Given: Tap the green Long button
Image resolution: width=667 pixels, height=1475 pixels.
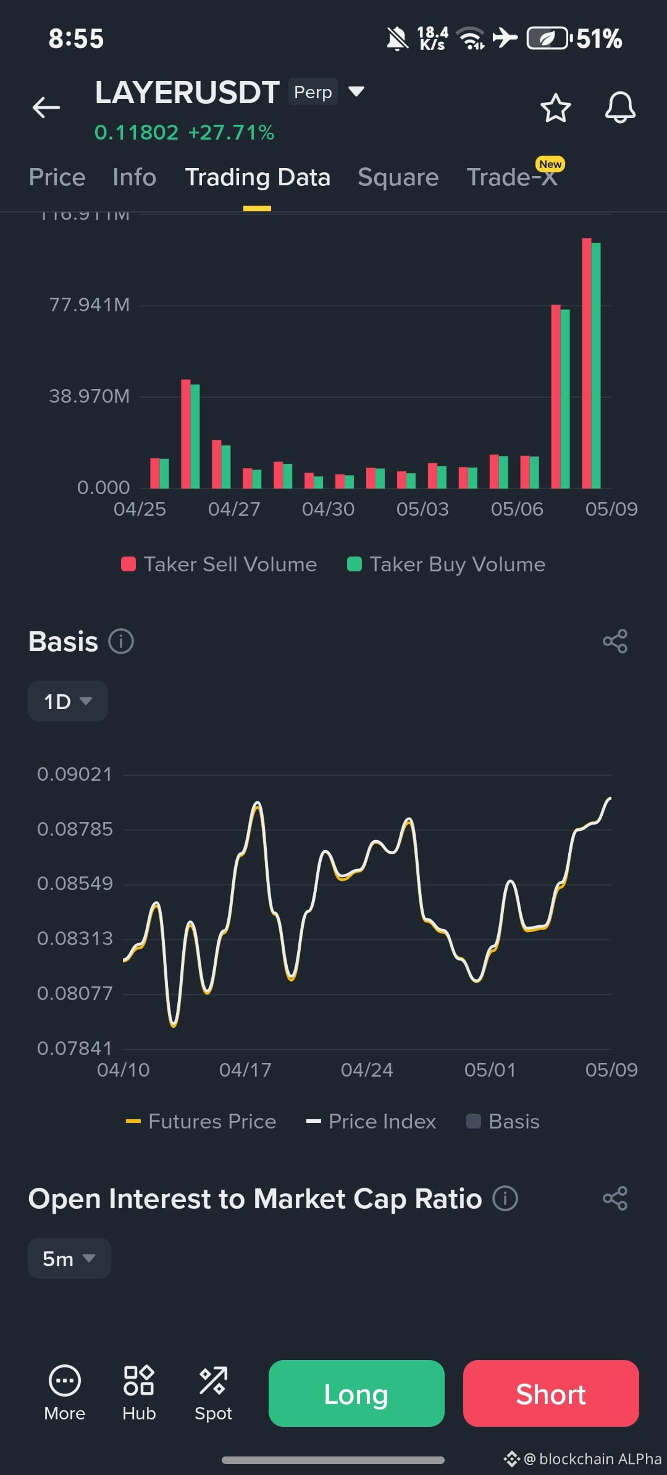Looking at the screenshot, I should [356, 1393].
